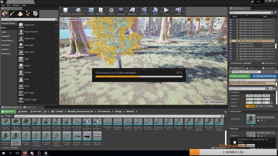Click Foliage breadcrumb folder
Image resolution: width=278 pixels, height=156 pixels.
coord(118,112)
